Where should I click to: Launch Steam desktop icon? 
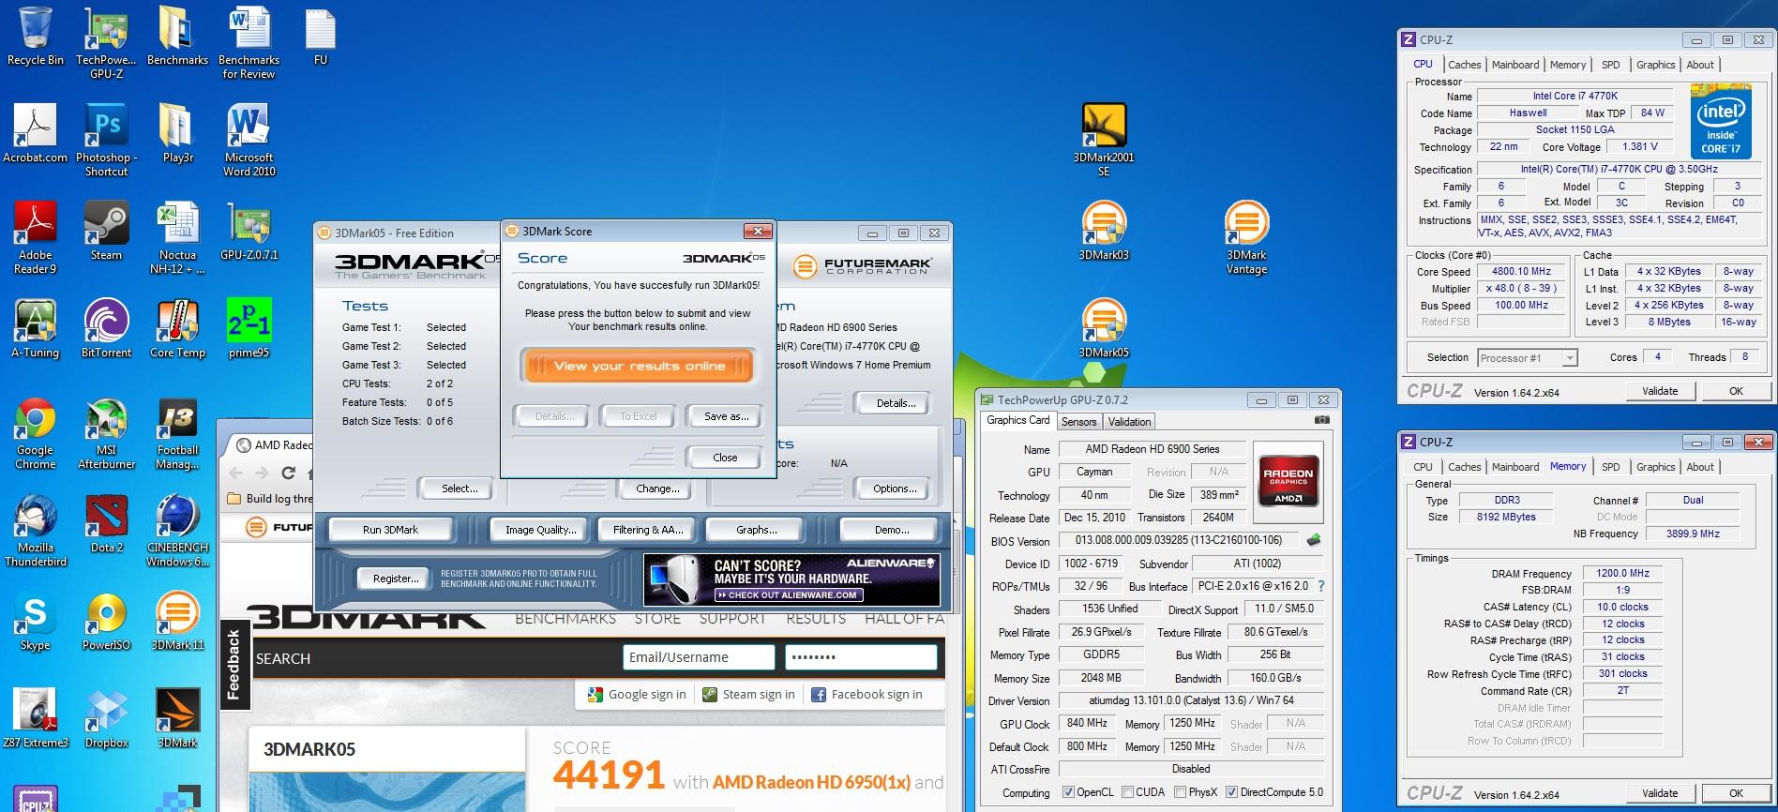click(x=106, y=232)
